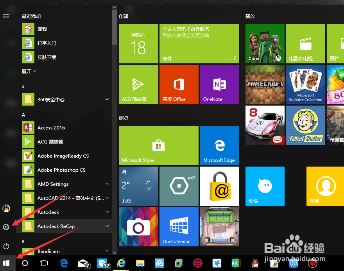344x271 pixels.
Task: Launch Access 2016 from app list
Action: [67, 128]
